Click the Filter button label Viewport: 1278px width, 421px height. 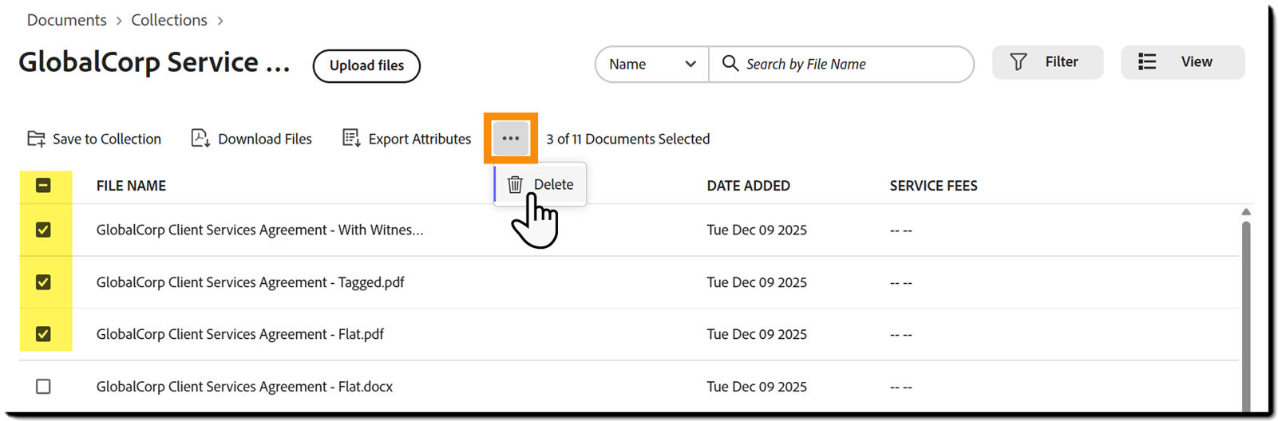click(x=1062, y=62)
